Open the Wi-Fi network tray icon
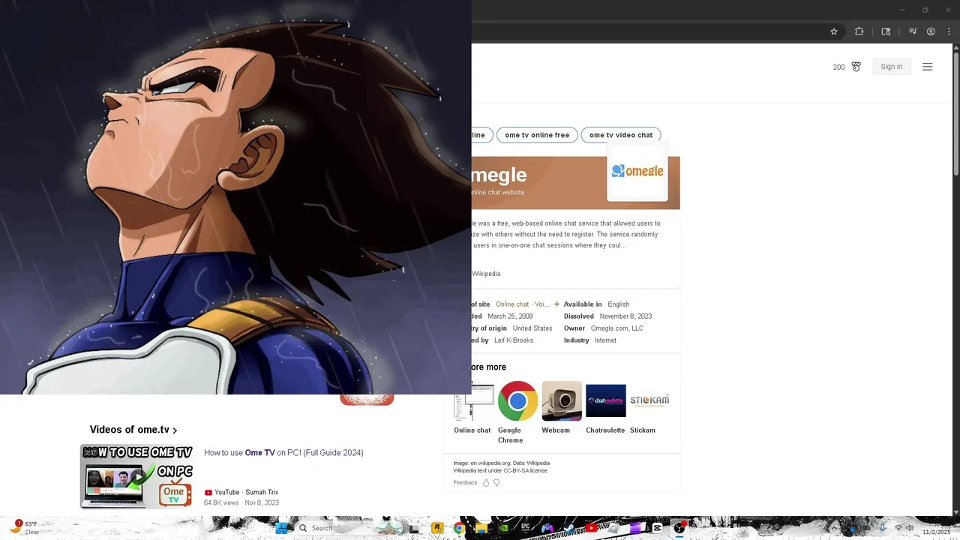Image resolution: width=960 pixels, height=540 pixels. [x=898, y=528]
